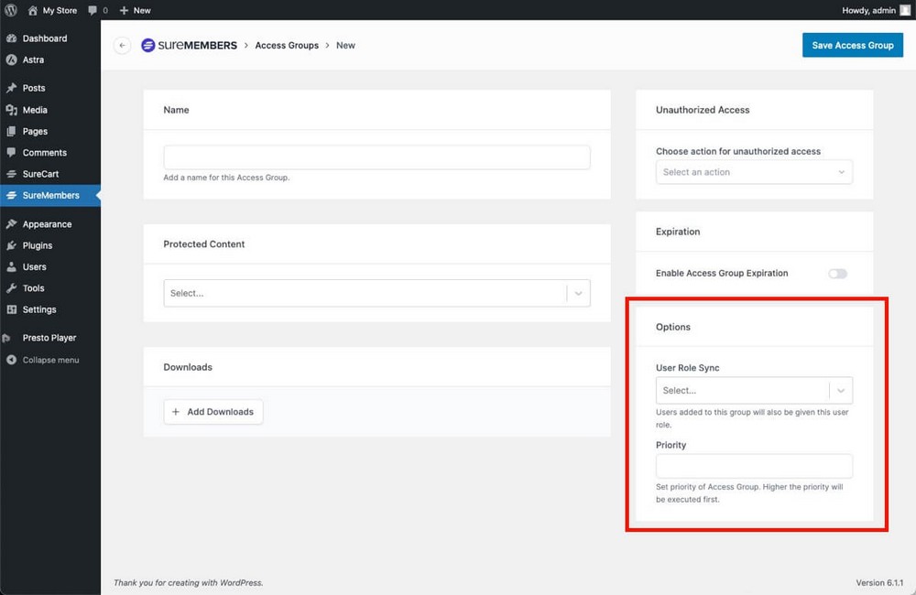Click WordPress link in footer
Screen dimensions: 916x595
coord(240,583)
